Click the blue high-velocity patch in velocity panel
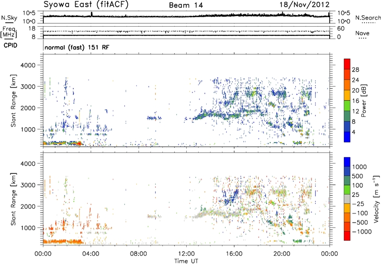 coord(231,197)
